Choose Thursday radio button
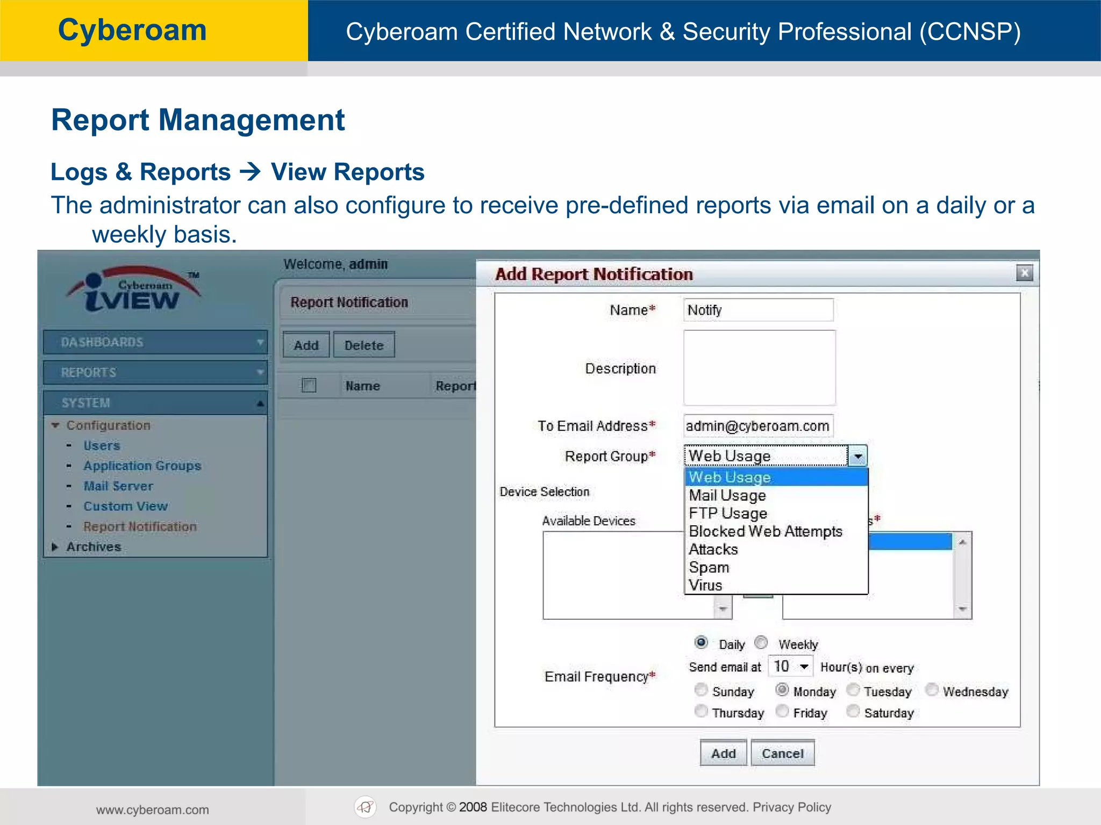1101x825 pixels. point(701,711)
